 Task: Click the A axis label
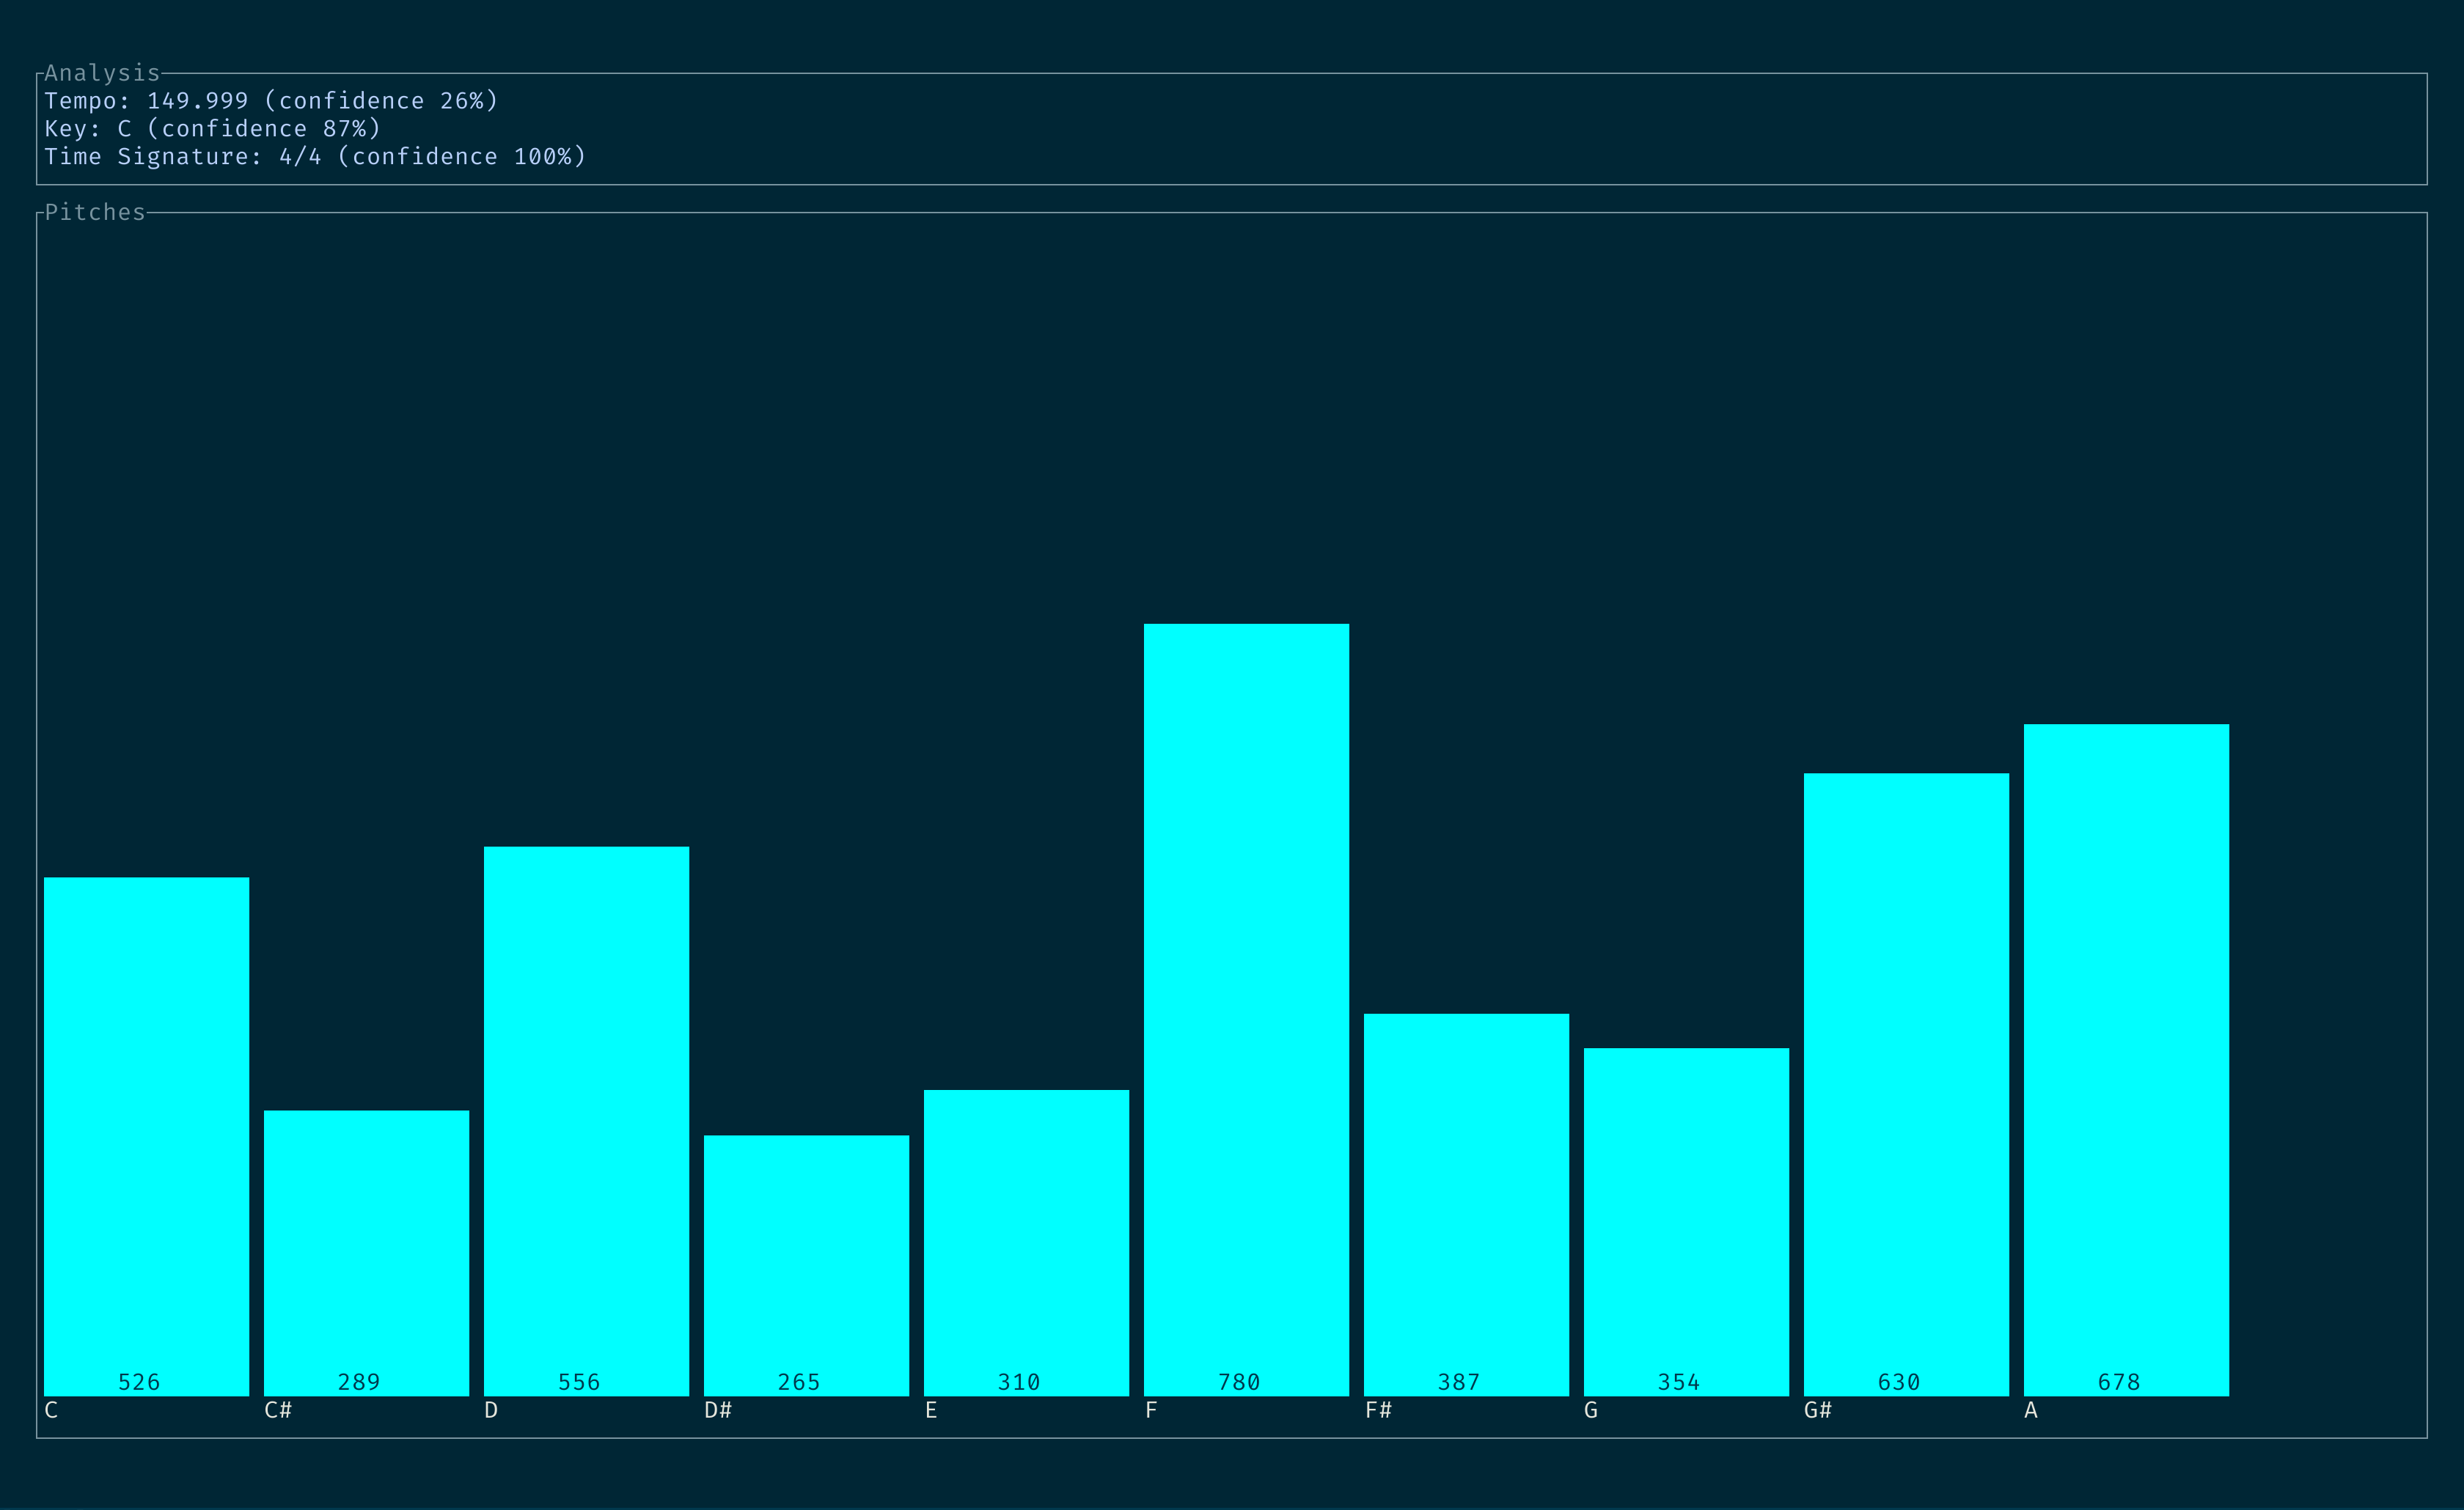tap(2032, 1410)
